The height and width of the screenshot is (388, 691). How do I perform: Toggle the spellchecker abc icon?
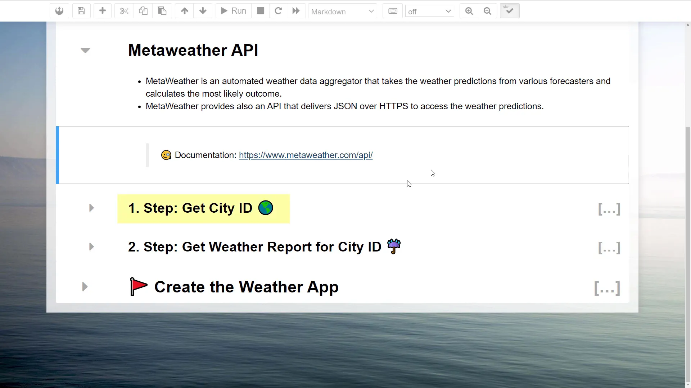[510, 11]
